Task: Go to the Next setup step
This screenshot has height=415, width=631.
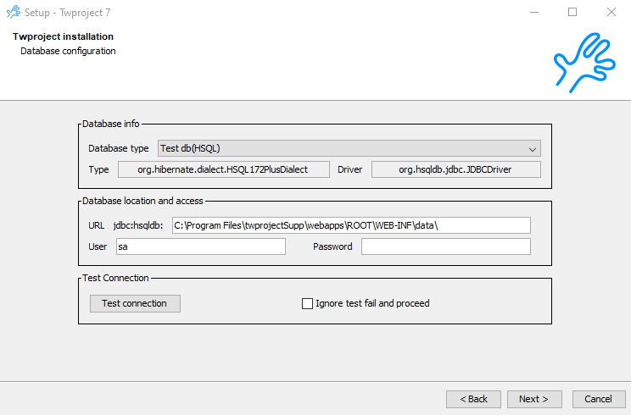Action: 533,399
